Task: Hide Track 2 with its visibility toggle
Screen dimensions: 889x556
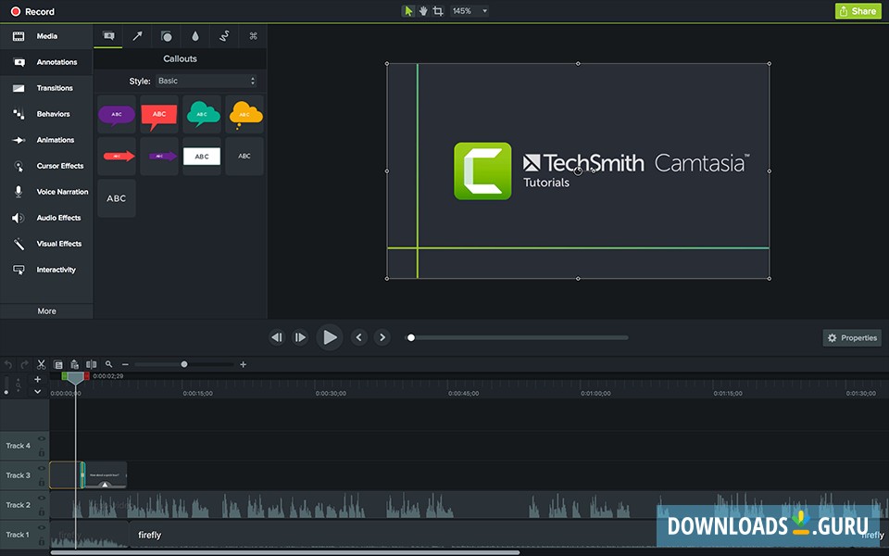Action: (x=42, y=499)
